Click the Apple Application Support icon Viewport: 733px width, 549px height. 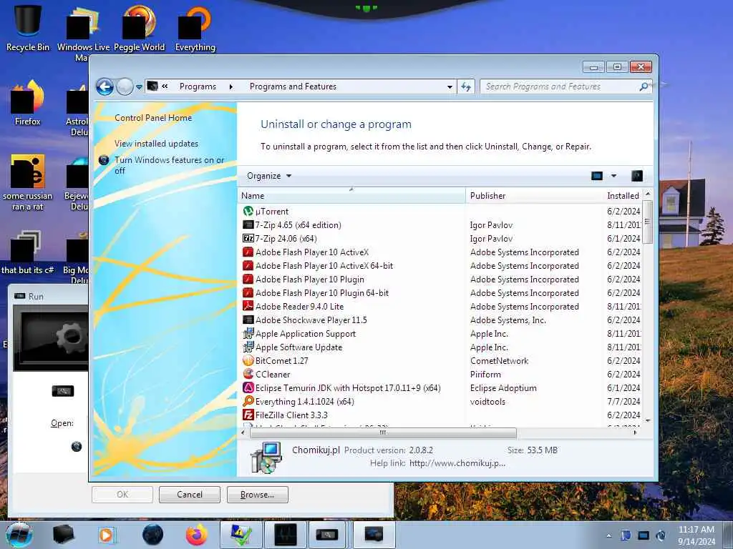[248, 333]
